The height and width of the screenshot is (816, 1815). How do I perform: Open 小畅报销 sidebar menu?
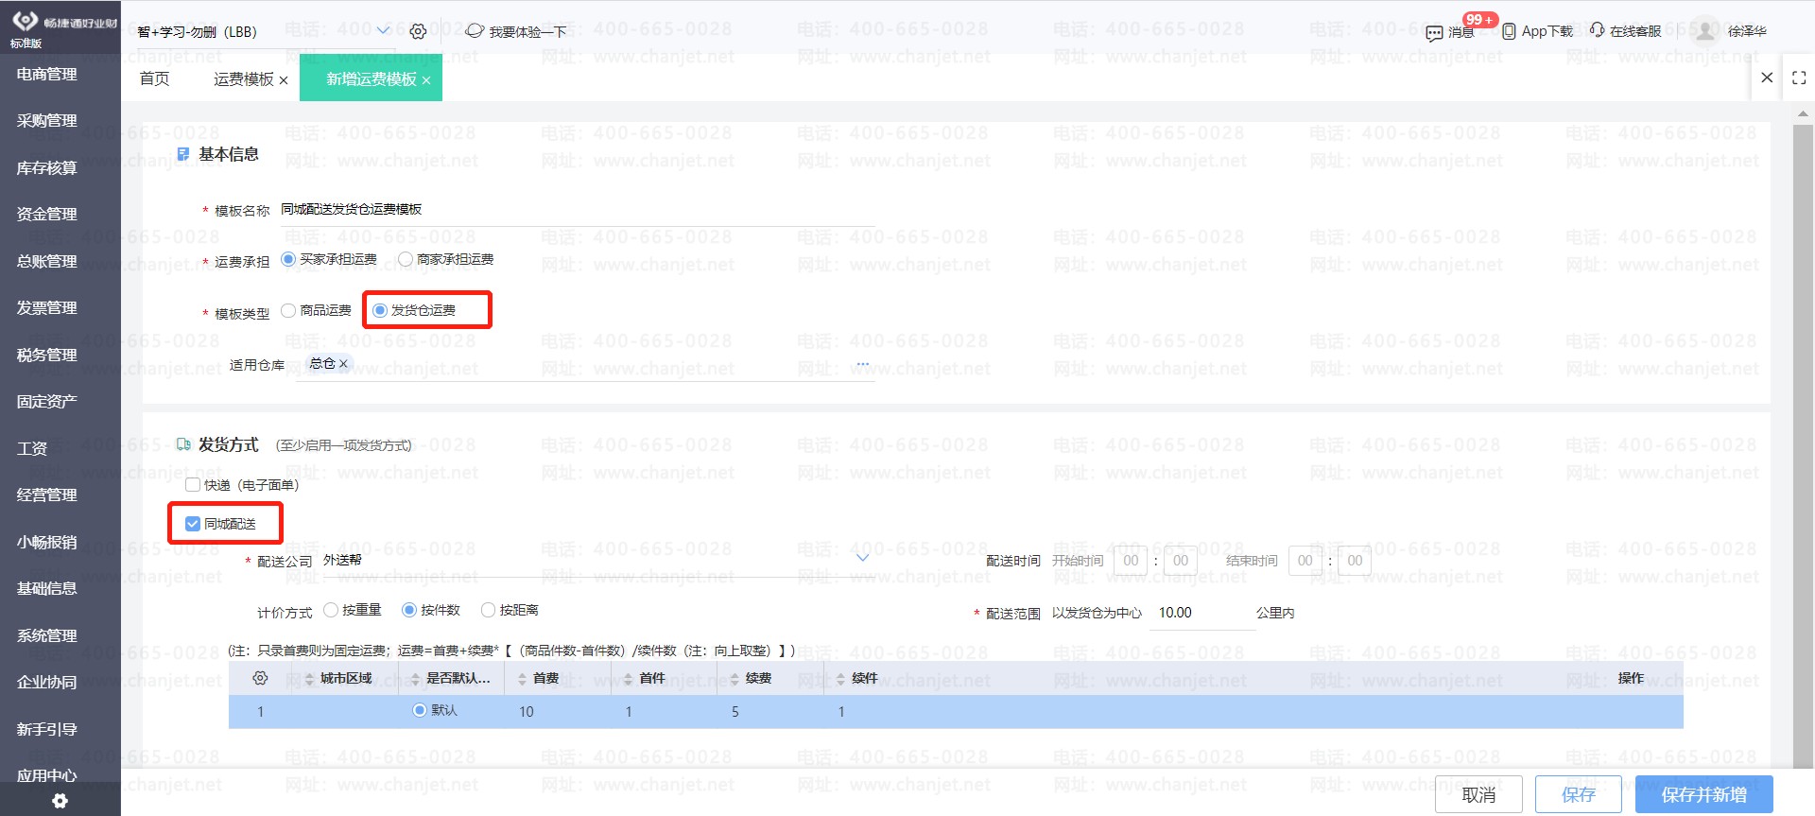[47, 542]
